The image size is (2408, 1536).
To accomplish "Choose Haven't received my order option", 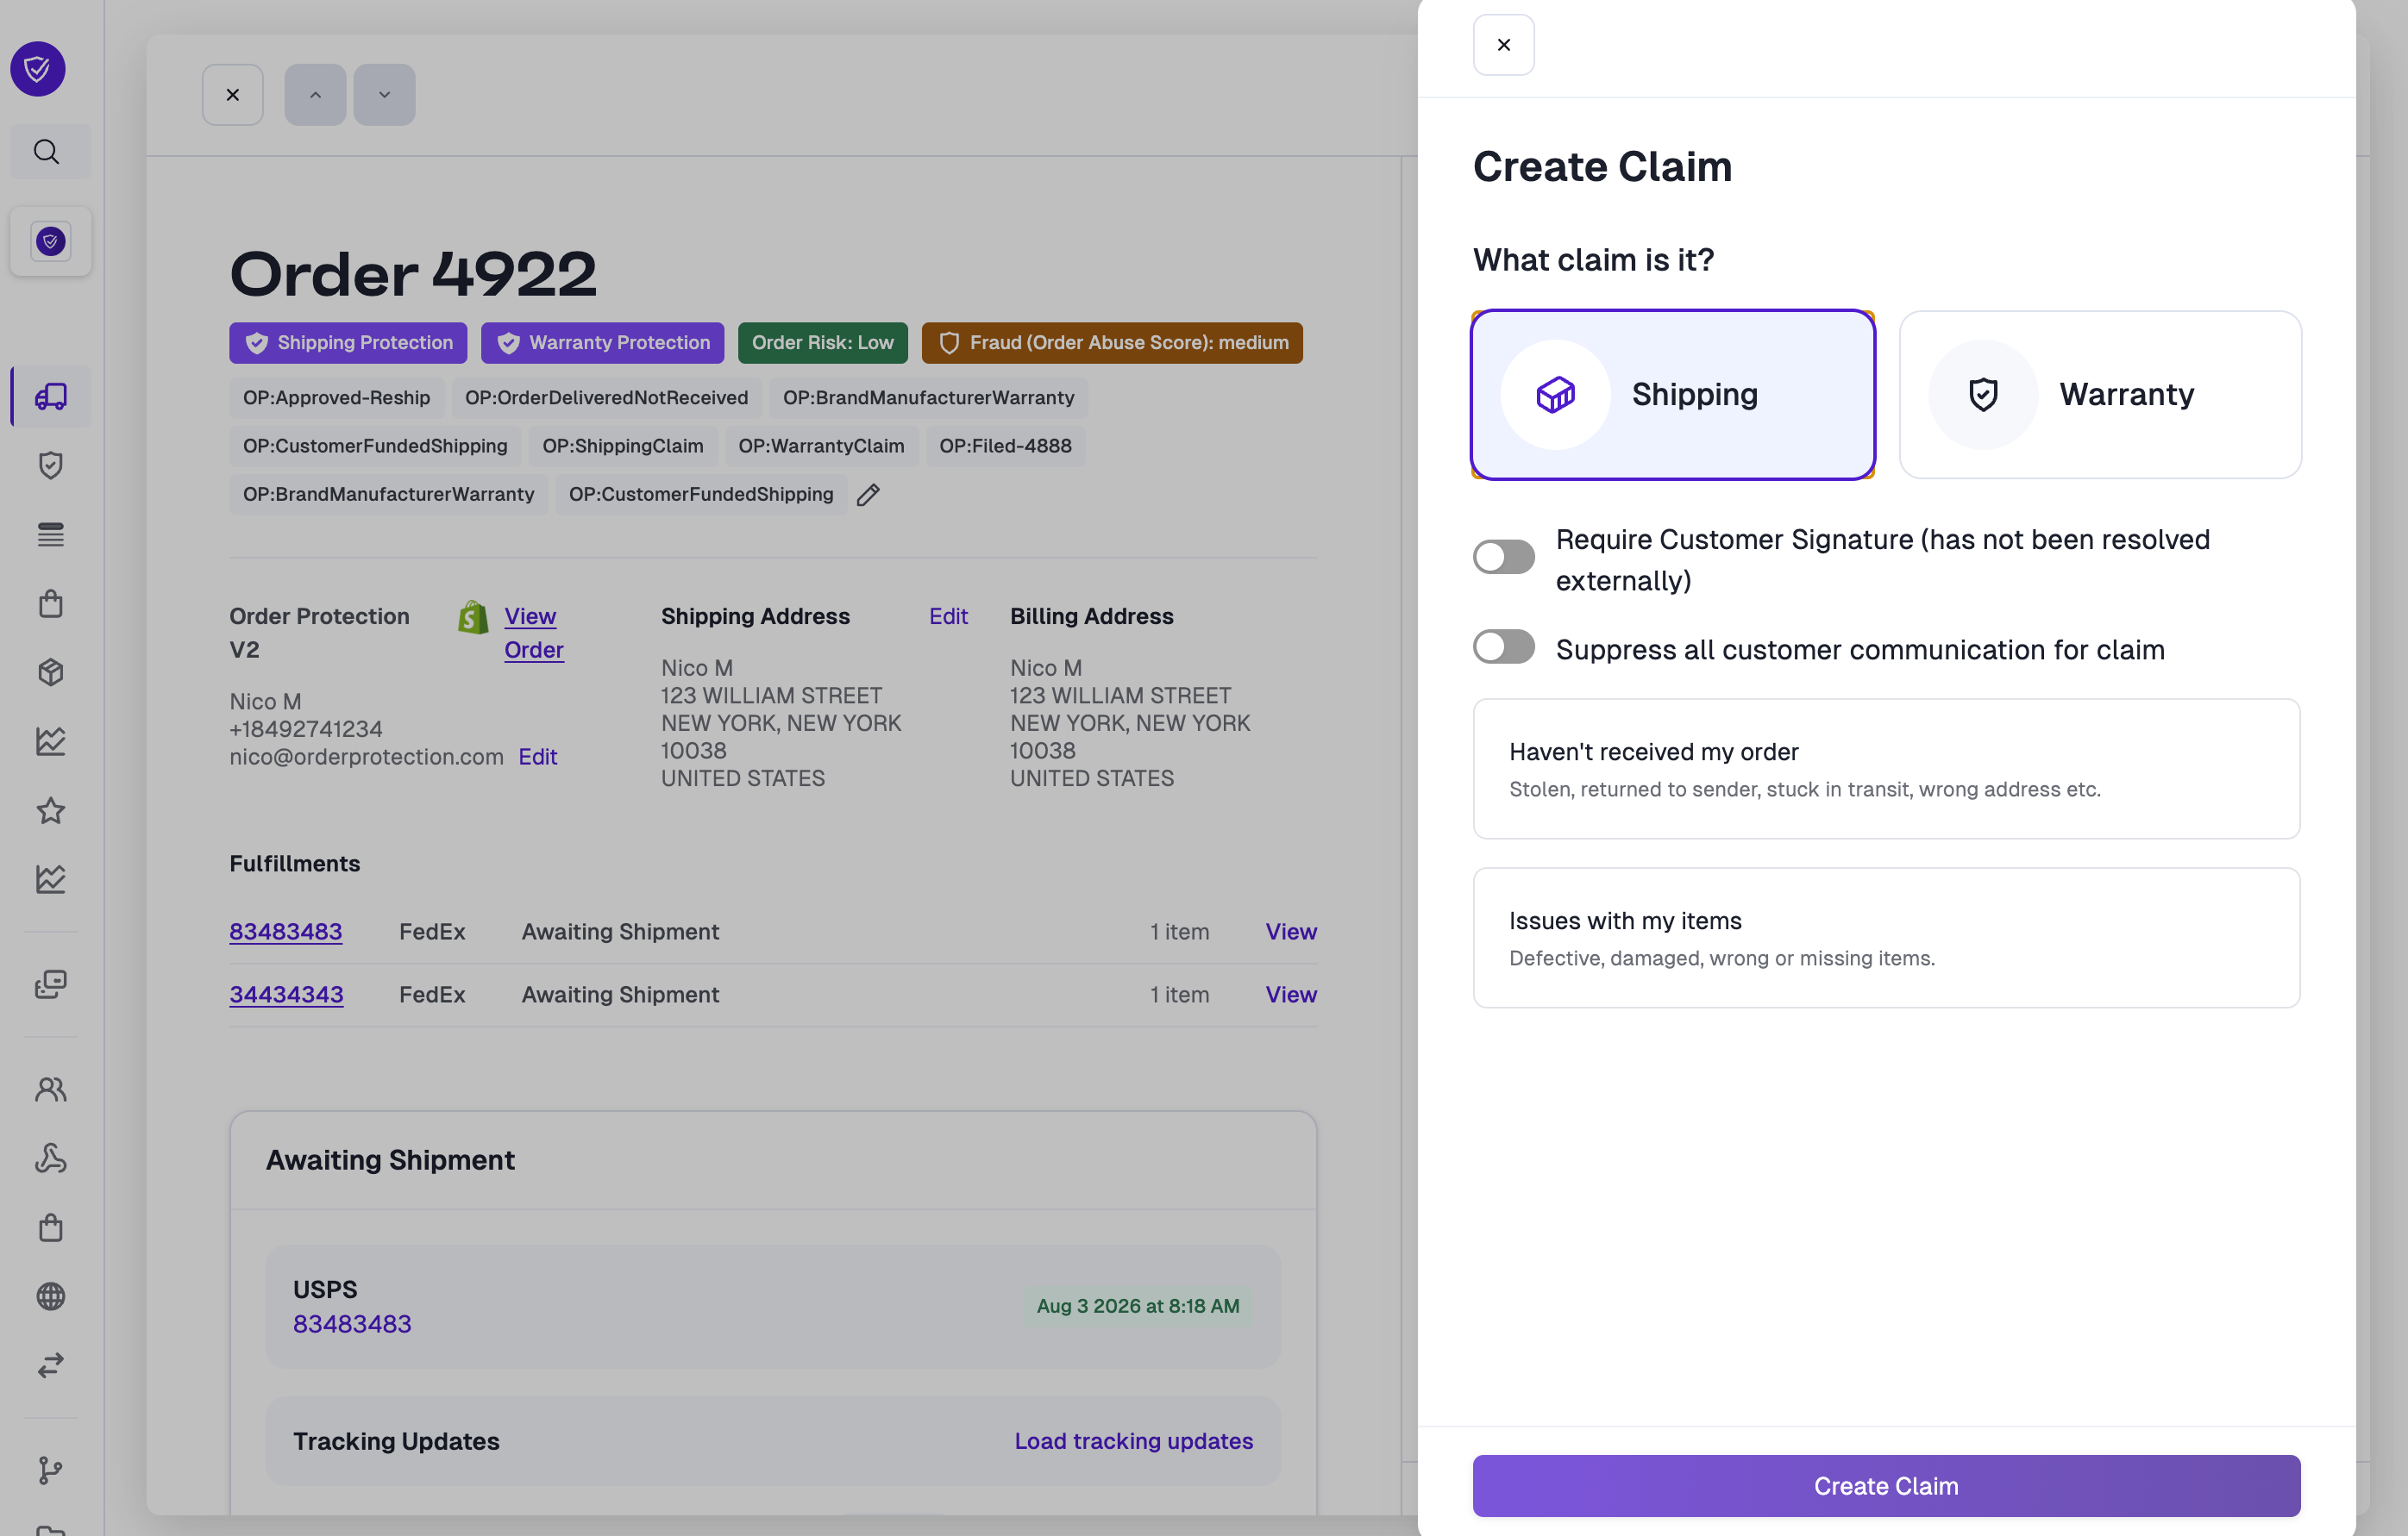I will [x=1886, y=769].
